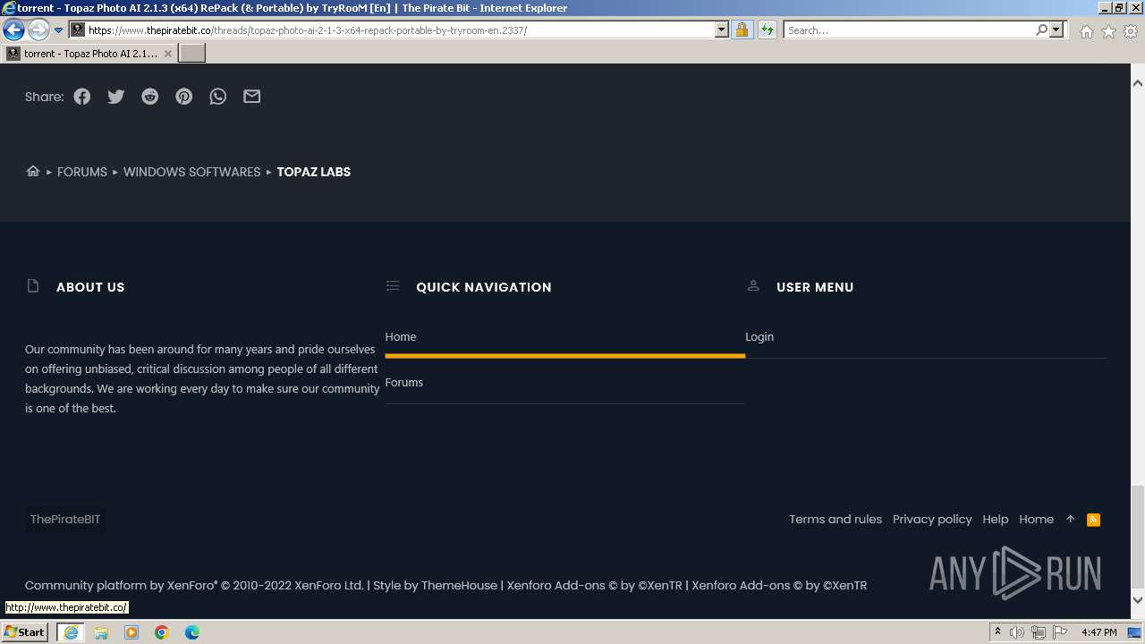Launch Windows Media Player from taskbar
Viewport: 1145px width, 644px height.
tap(131, 632)
